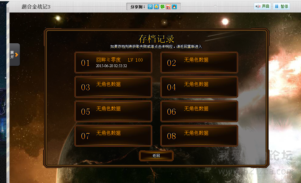Screen dimensions: 301x183
Task: Click the 超合金战记3 game title
Action: click(x=36, y=7)
